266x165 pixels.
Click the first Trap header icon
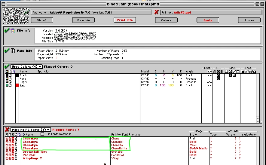coord(242,72)
